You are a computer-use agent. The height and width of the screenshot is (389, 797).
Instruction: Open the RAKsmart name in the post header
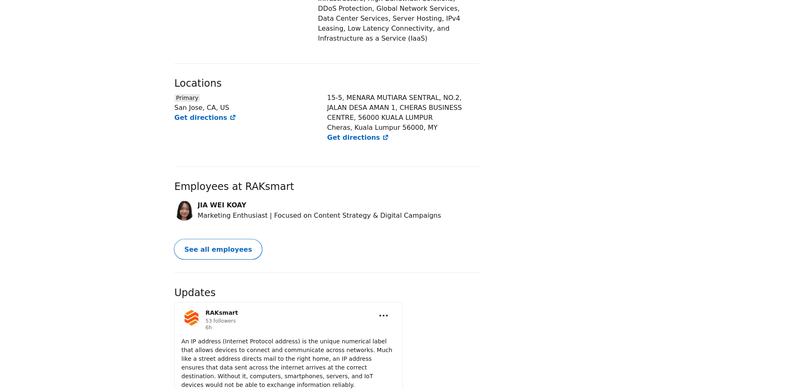click(222, 313)
